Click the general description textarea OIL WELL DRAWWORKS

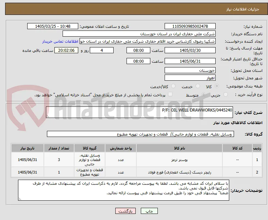139,112
